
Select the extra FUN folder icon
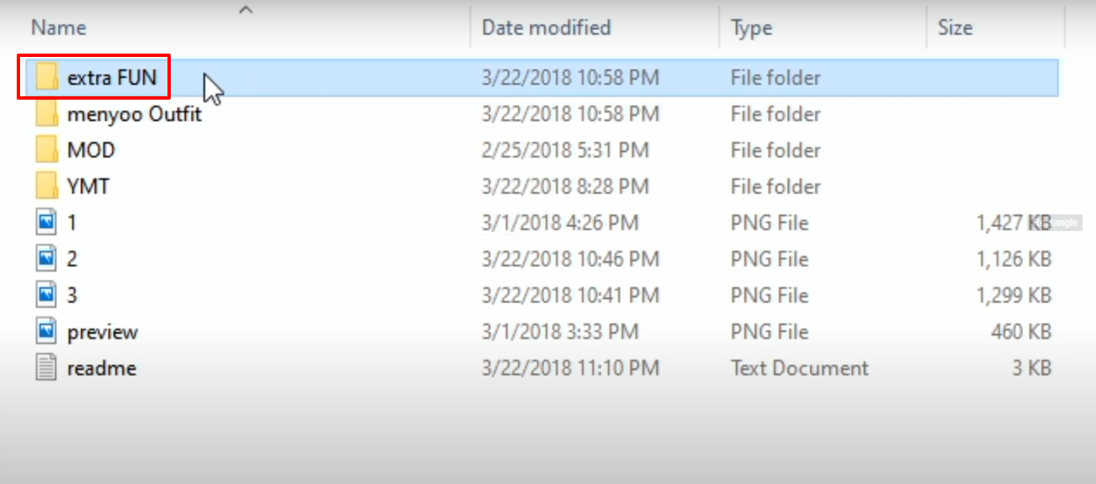point(48,78)
